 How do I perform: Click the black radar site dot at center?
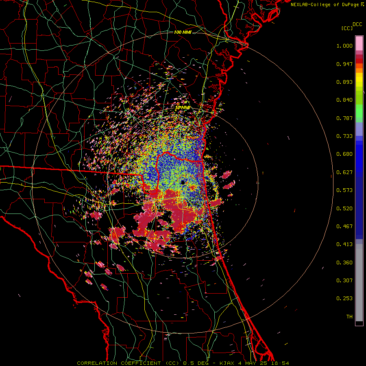click(183, 182)
